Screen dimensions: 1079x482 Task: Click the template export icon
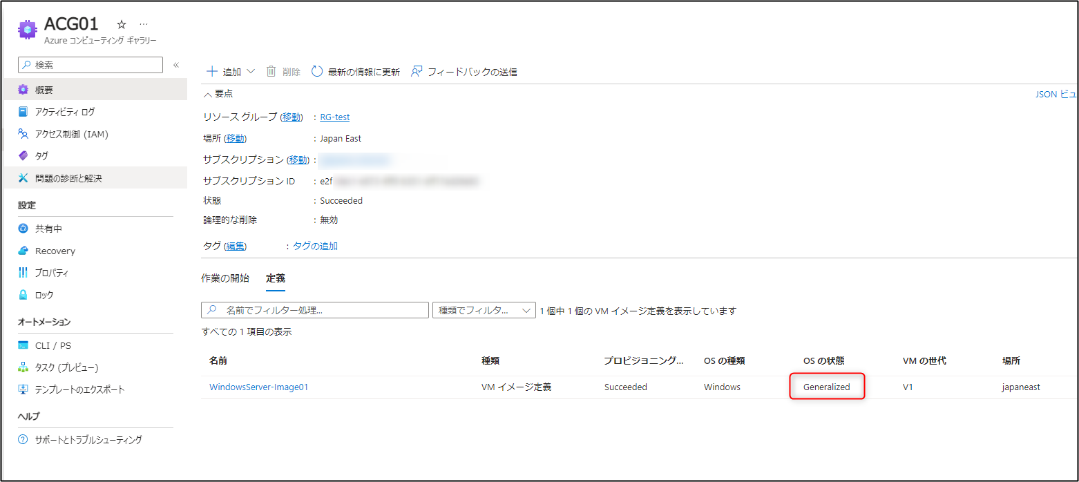tap(23, 389)
